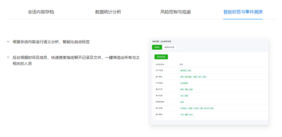Click the 0120添加 group name
282x137 pixels.
point(160,83)
